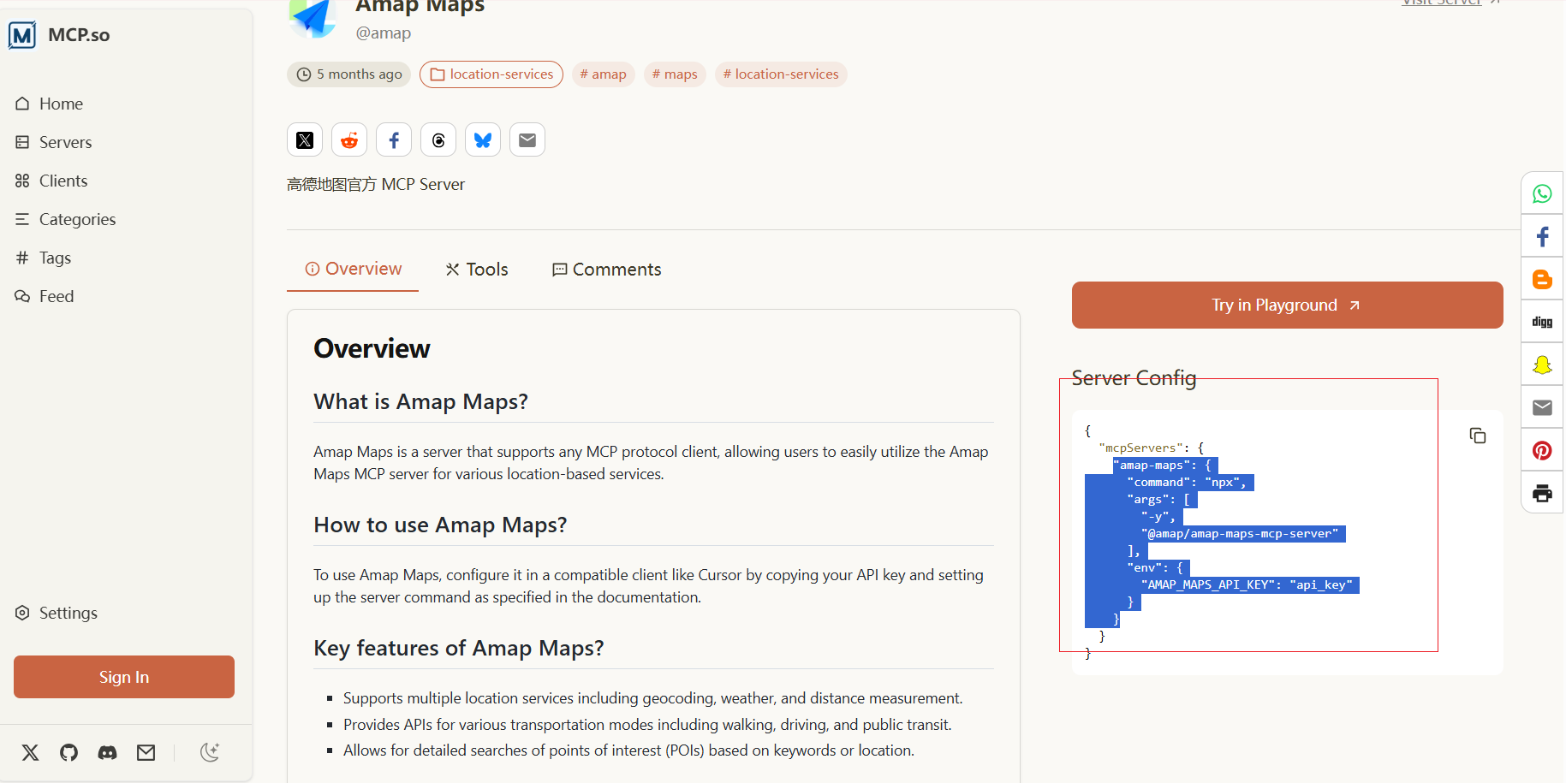Image resolution: width=1566 pixels, height=783 pixels.
Task: Share on X below the tags
Action: [305, 139]
